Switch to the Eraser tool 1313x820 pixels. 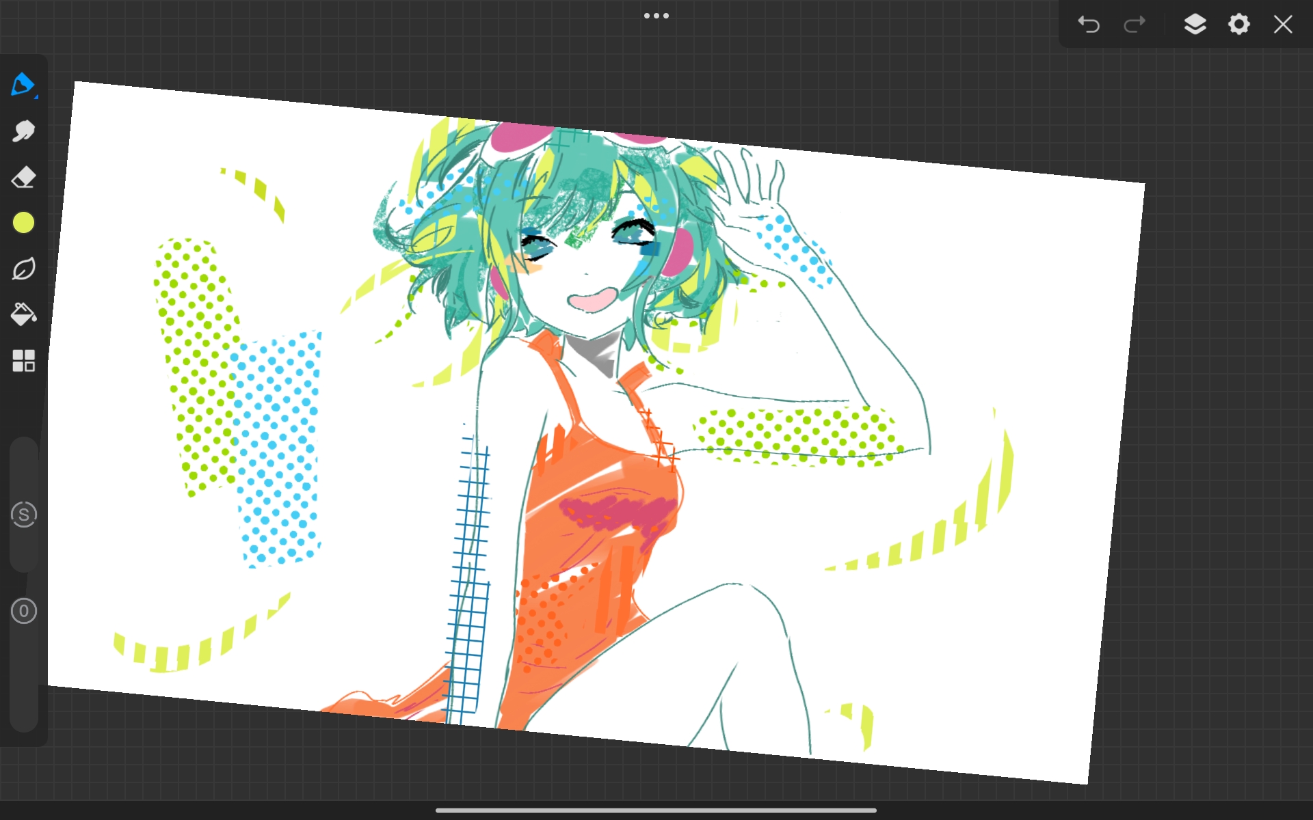[23, 178]
